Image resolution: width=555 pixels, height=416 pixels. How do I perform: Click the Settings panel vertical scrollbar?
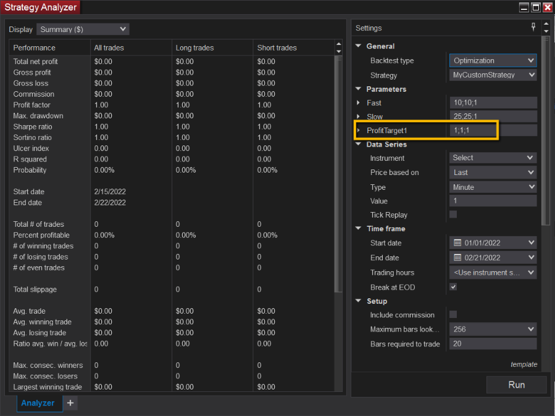[x=546, y=131]
